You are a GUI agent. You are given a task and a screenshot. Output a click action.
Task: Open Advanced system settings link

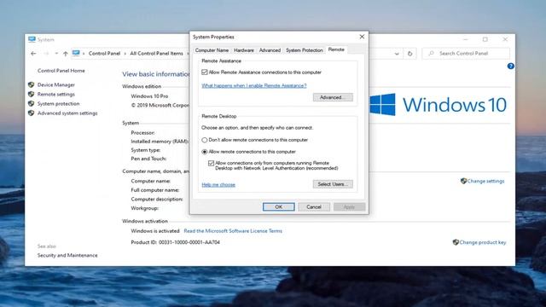pyautogui.click(x=67, y=113)
